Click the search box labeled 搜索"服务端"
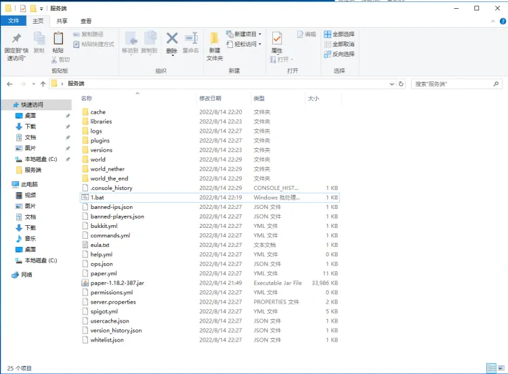 454,84
